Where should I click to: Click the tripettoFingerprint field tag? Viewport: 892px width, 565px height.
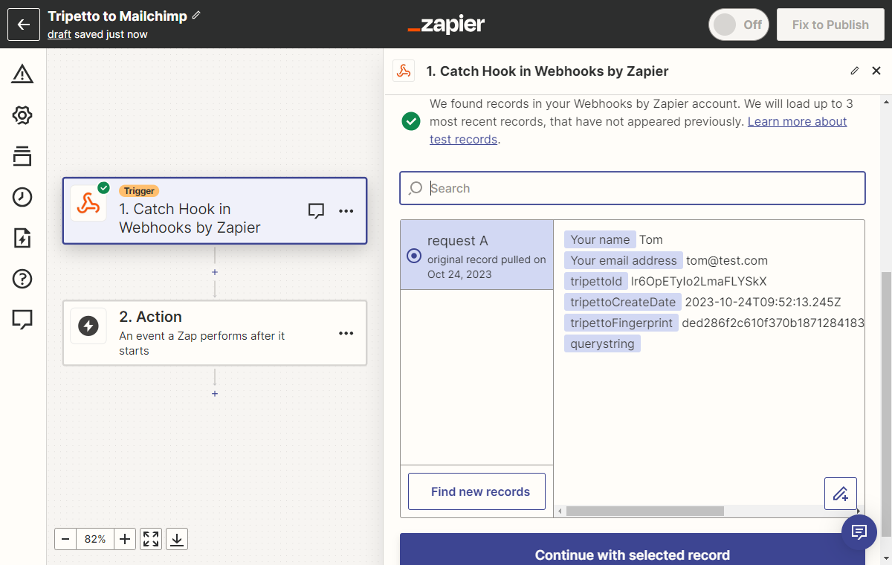pyautogui.click(x=621, y=323)
